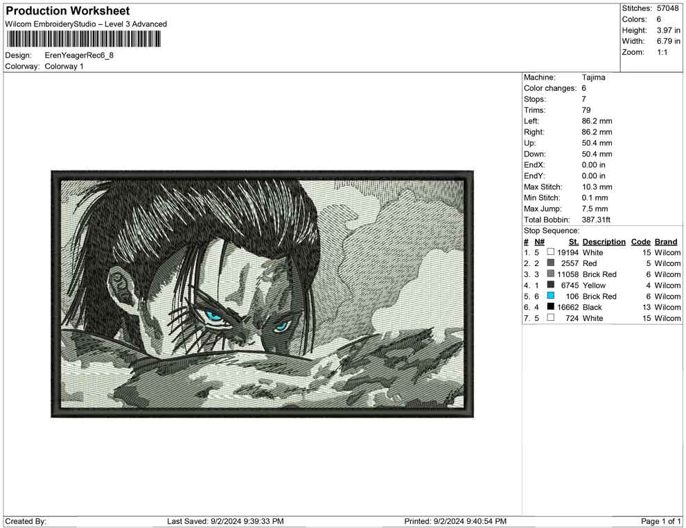The image size is (686, 528).
Task: Click stitch count '11058' in stop 3
Action: 568,274
